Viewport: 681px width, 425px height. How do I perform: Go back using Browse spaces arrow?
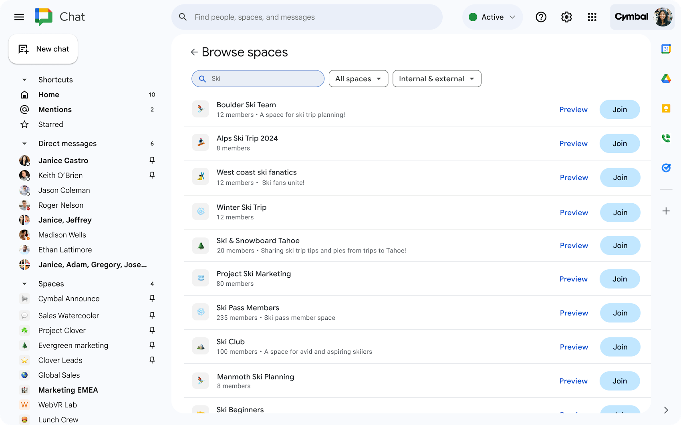194,52
